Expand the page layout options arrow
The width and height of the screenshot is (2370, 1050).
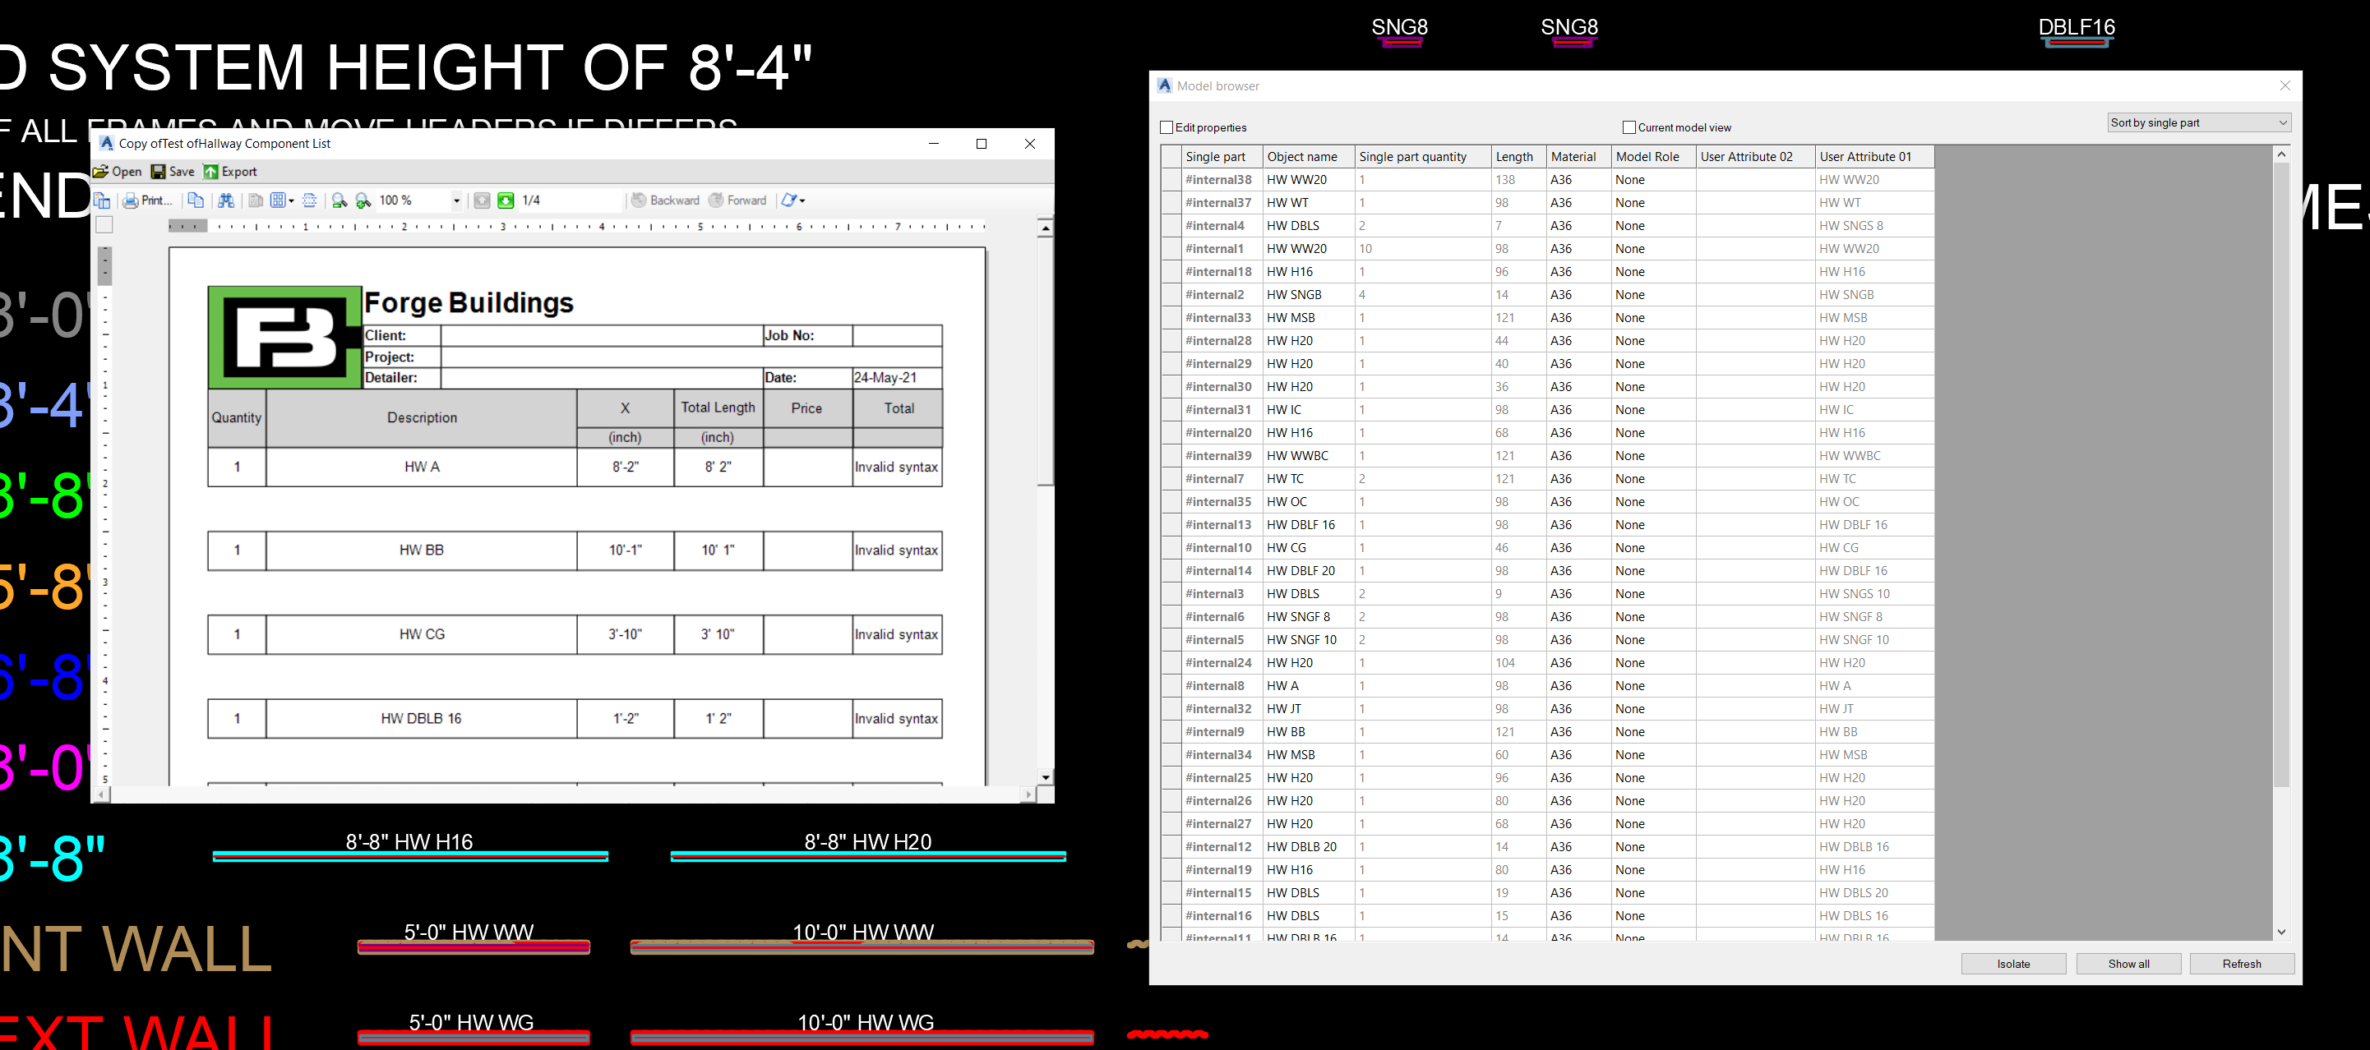coord(292,200)
